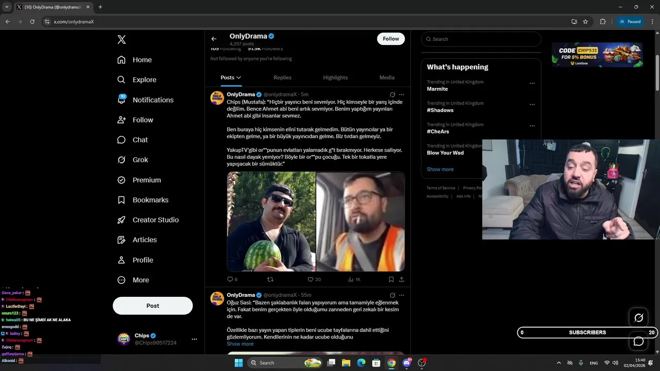
Task: Open Home from the X sidebar
Action: [x=135, y=60]
